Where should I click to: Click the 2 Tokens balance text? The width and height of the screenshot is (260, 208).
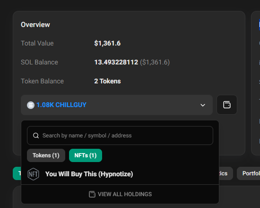[x=107, y=81]
